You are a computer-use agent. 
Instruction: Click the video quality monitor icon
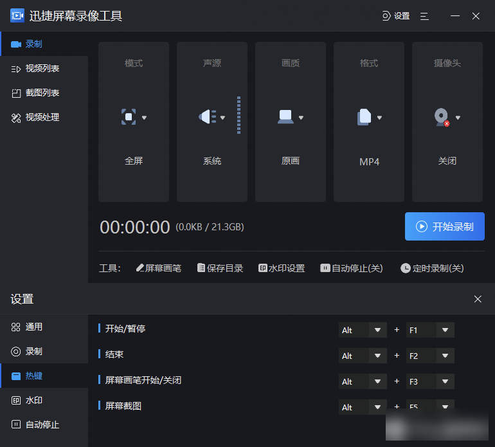tap(285, 117)
